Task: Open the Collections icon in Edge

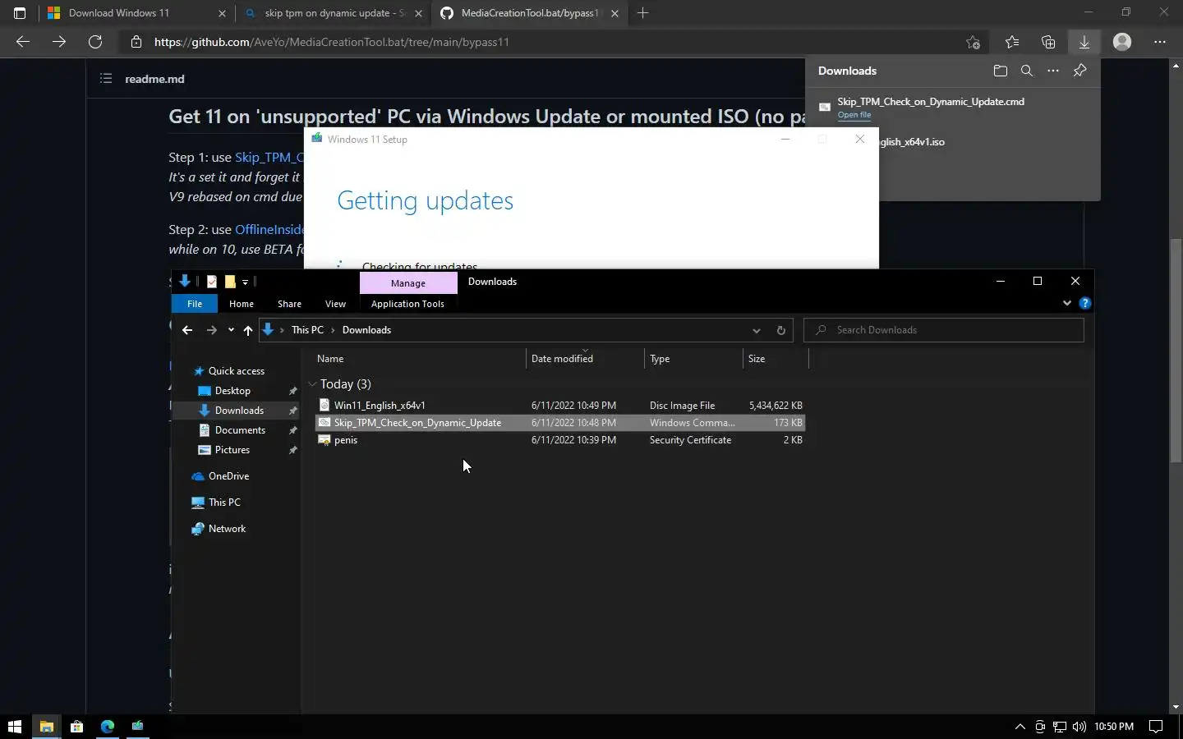Action: 1048,42
